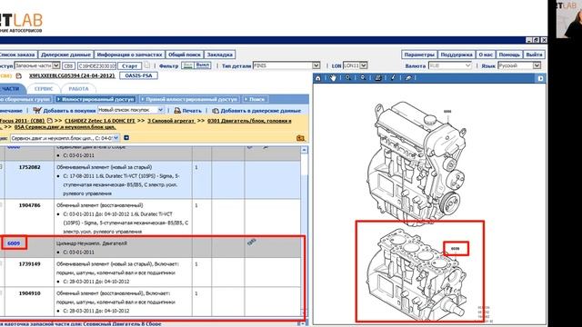Click the parts list scrollbar up arrow
This screenshot has width=582, height=327.
[x=305, y=150]
